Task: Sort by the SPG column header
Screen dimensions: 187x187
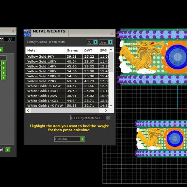Action: [103, 50]
